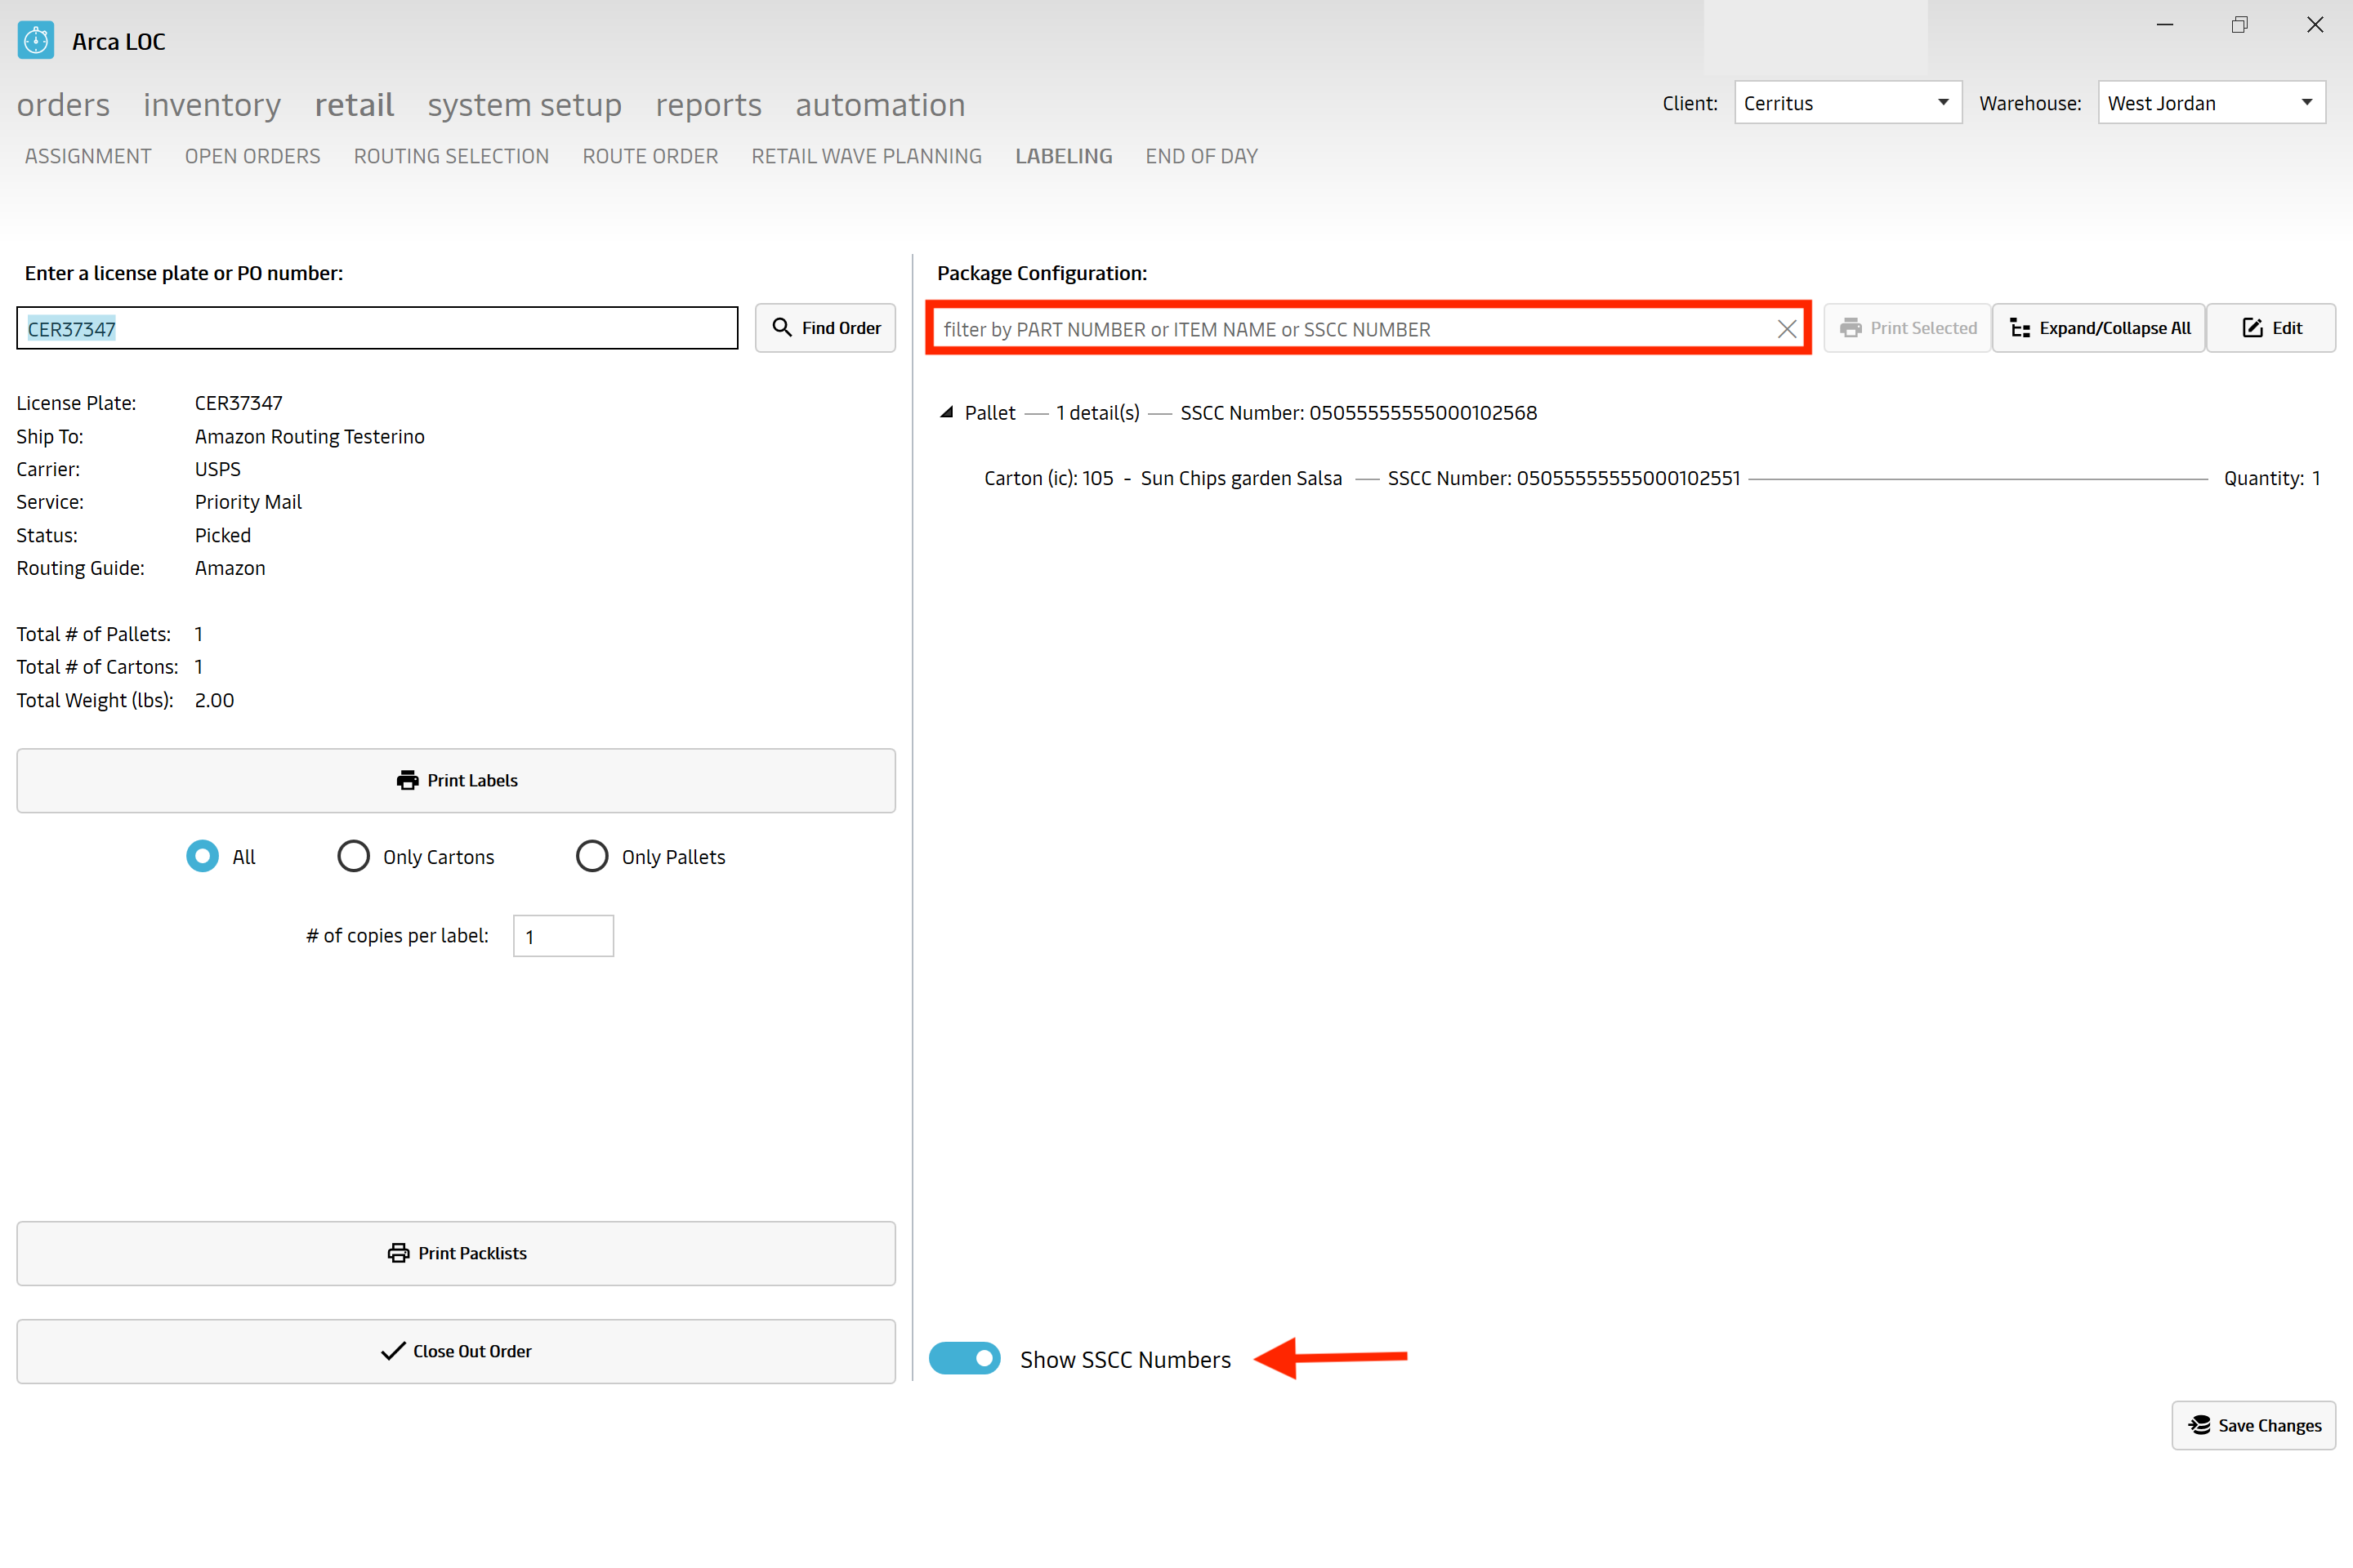This screenshot has width=2353, height=1568.
Task: Click the Print Selected button
Action: [1907, 328]
